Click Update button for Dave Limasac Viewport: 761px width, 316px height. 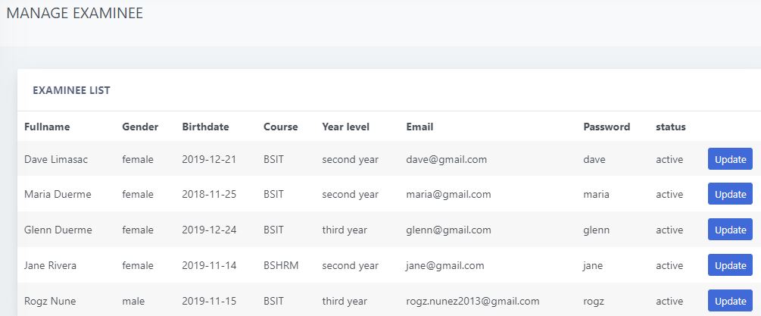pos(730,159)
